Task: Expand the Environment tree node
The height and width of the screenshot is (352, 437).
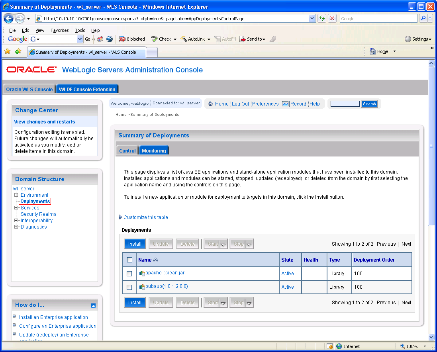Action: [x=15, y=195]
